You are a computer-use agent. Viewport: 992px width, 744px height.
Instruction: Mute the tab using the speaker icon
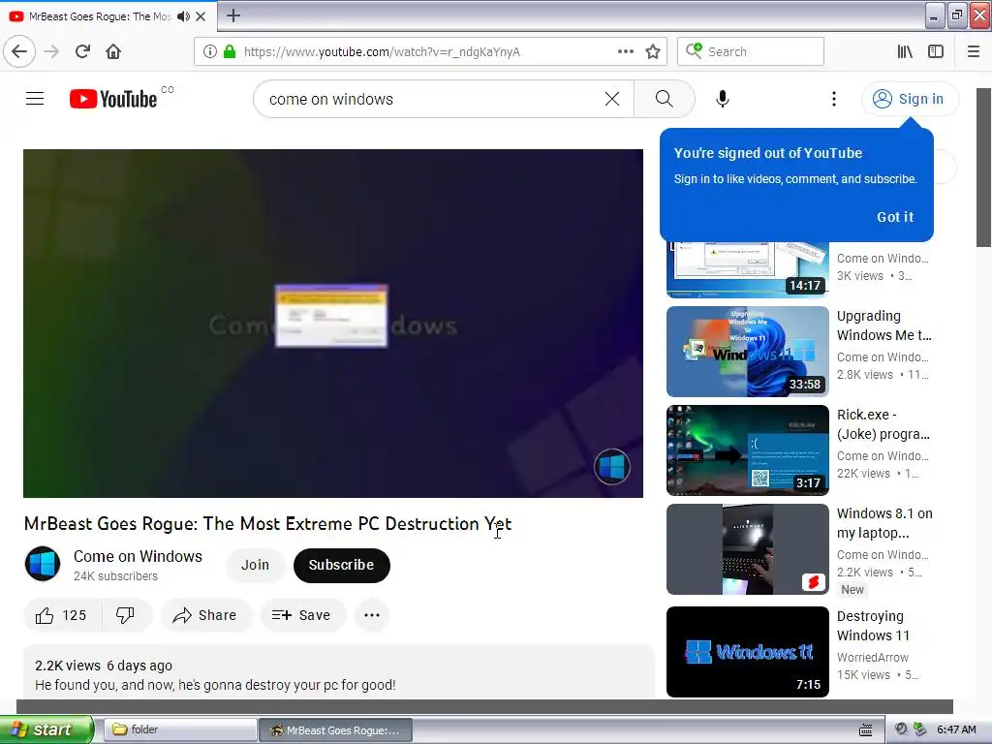183,16
